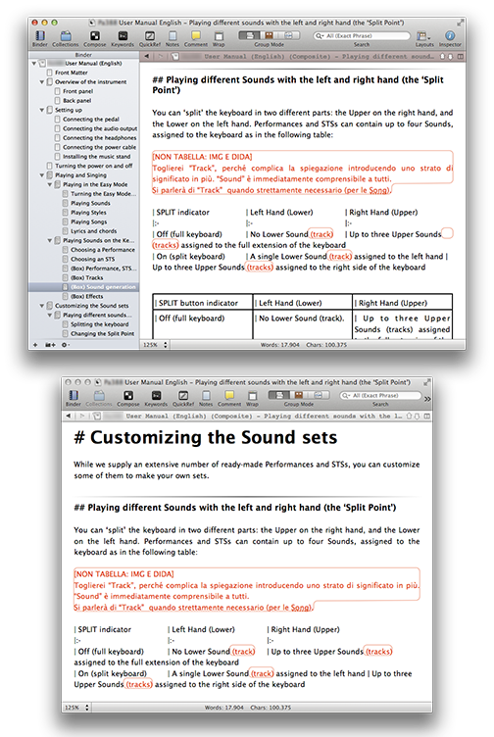Collapse Overview of the instrument folder
This screenshot has width=494, height=737.
42,81
